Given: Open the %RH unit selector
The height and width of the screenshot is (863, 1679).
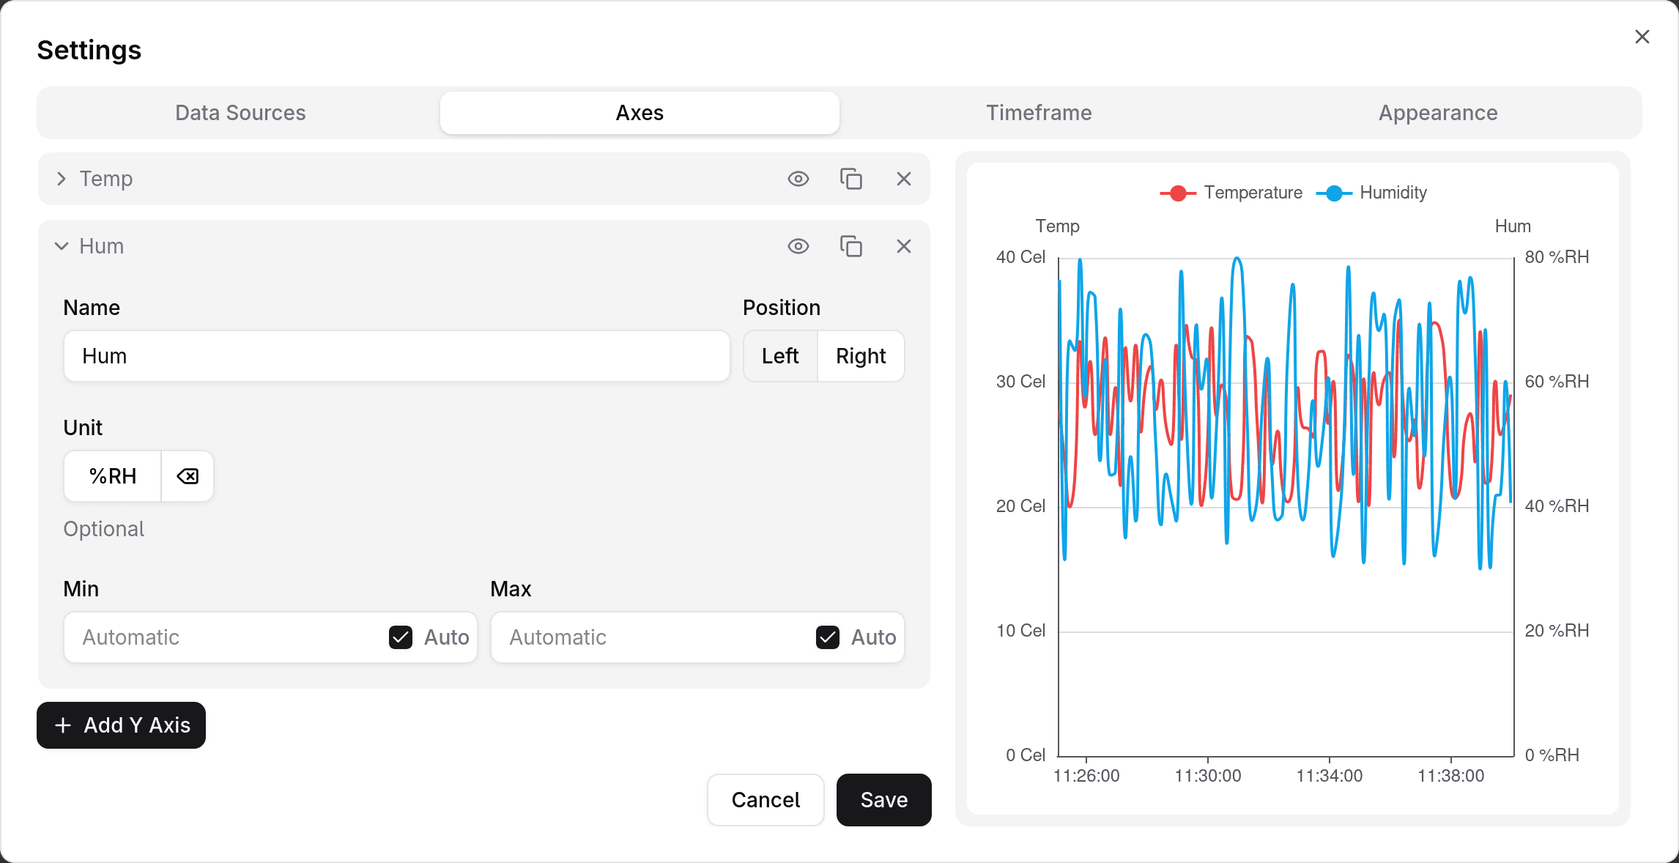Looking at the screenshot, I should tap(113, 476).
